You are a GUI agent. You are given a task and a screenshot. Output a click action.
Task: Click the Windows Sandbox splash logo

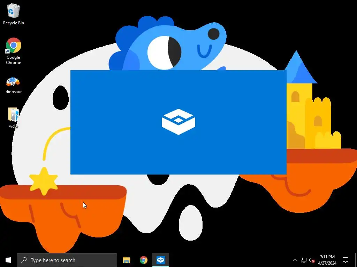tap(178, 122)
